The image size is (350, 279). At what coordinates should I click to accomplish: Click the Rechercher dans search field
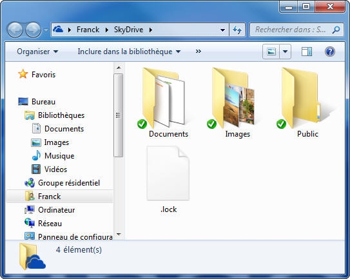(x=290, y=30)
